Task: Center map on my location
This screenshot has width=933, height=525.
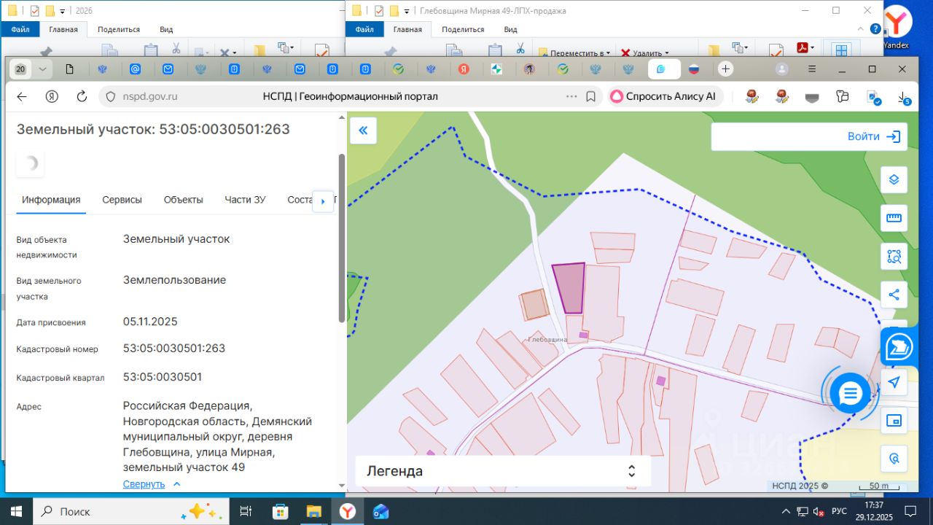Action: pos(894,383)
